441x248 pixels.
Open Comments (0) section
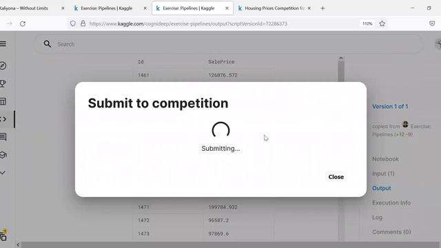[391, 232]
